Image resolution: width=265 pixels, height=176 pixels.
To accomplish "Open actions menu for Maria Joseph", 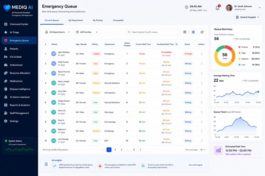I will [202, 83].
